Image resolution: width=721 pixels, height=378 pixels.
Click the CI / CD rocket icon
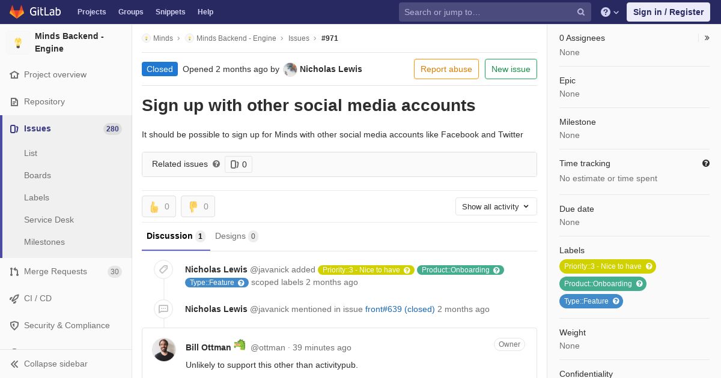[x=14, y=299]
